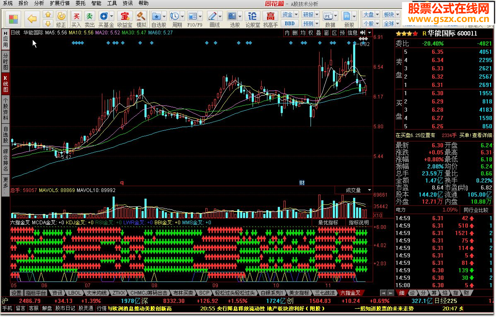Click the yellow down arrow toolbar icon
Screen dimensions: 496x317
pos(48,23)
